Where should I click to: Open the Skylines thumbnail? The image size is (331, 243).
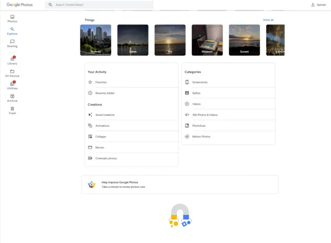[96, 40]
